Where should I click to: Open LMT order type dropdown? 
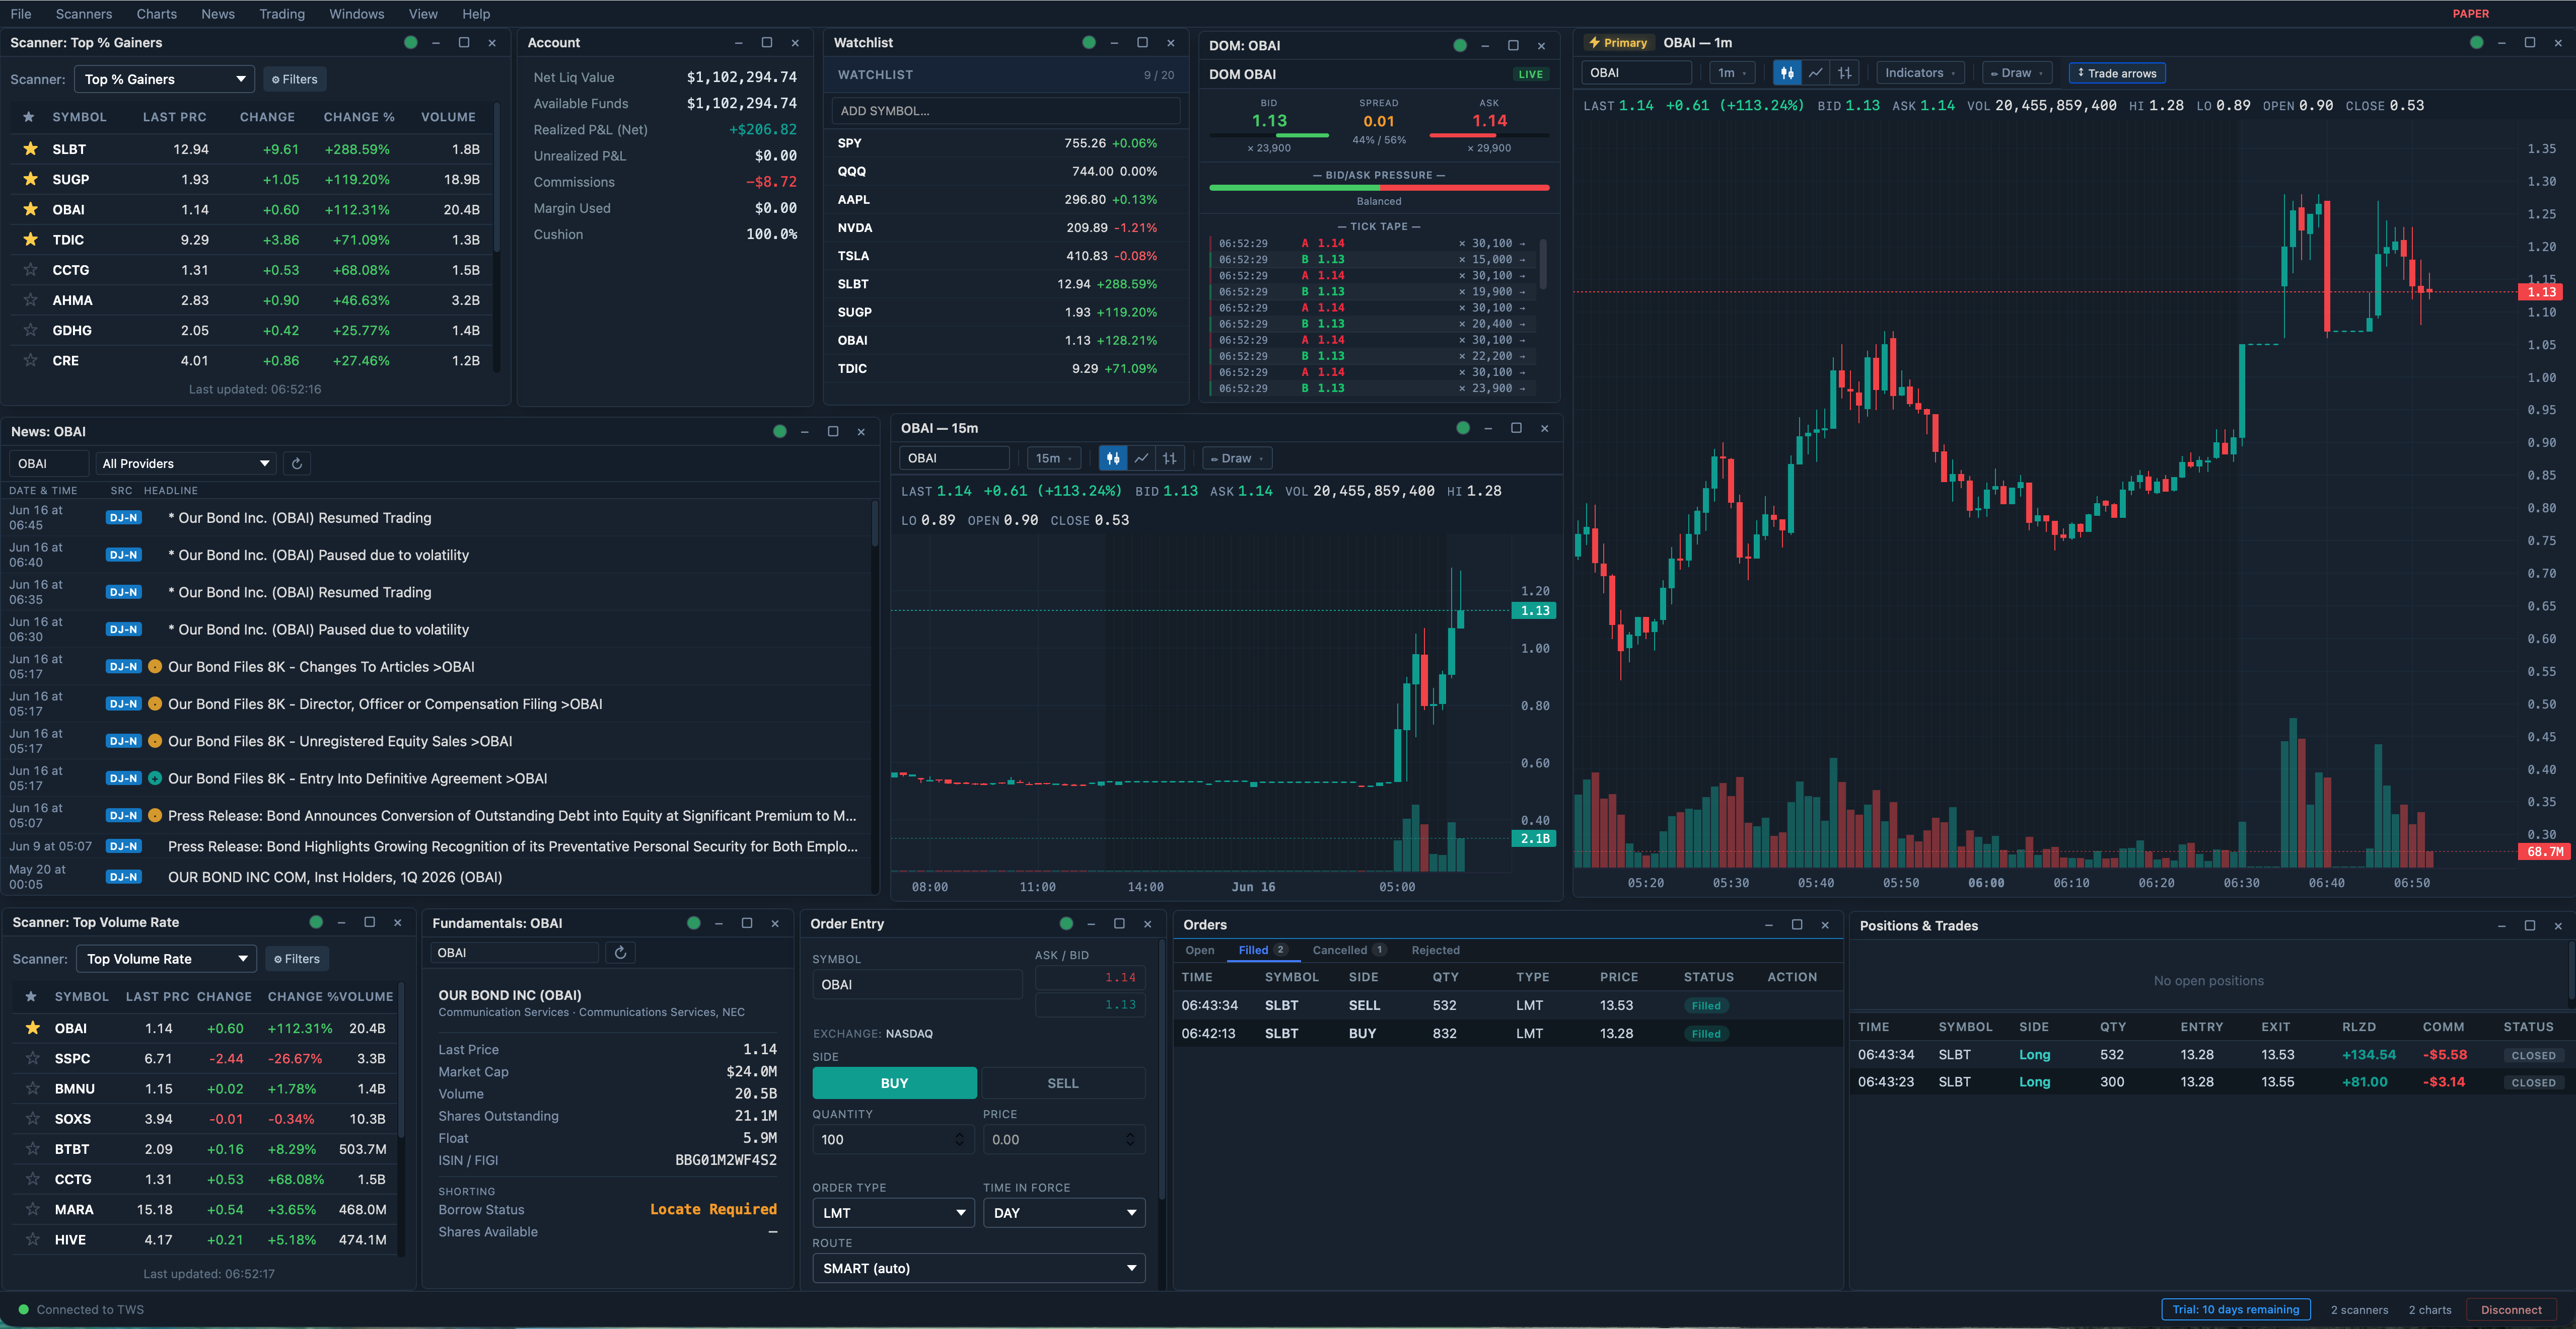893,1213
